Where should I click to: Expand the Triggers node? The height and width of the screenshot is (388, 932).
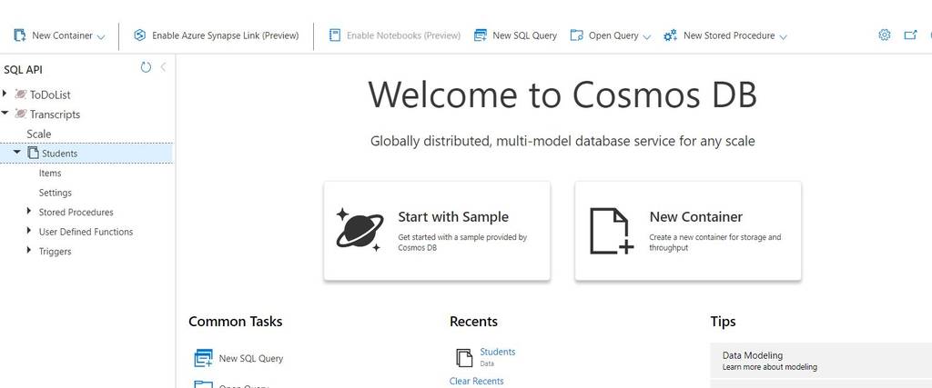(29, 251)
